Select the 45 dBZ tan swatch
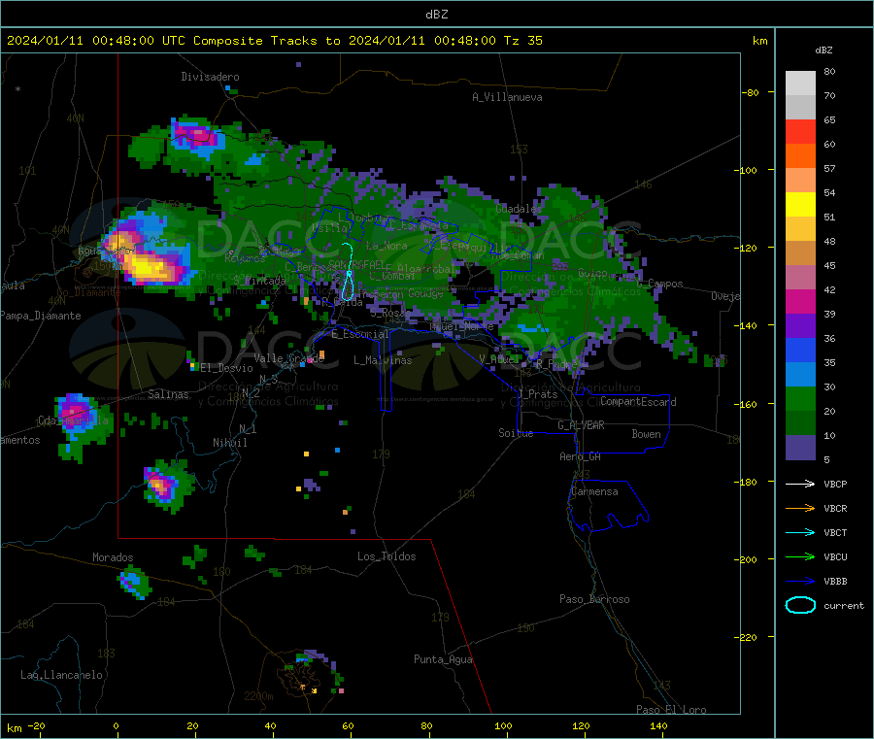This screenshot has width=874, height=739. pyautogui.click(x=800, y=253)
